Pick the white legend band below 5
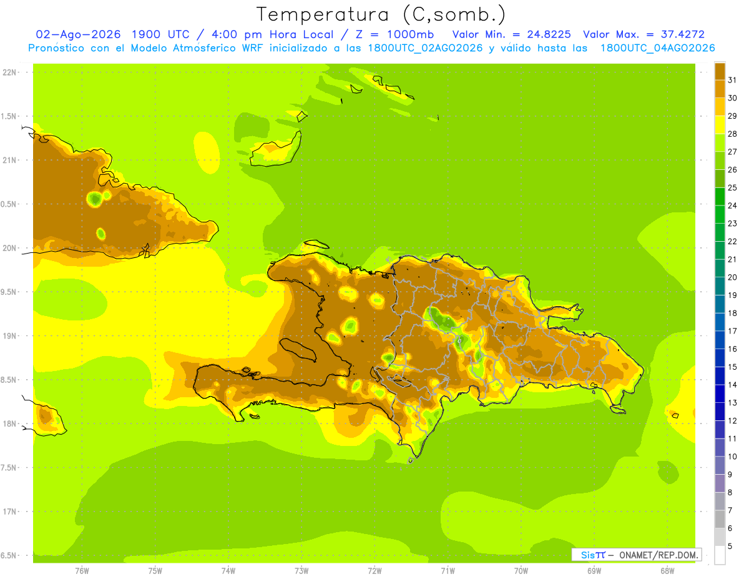 pyautogui.click(x=720, y=555)
